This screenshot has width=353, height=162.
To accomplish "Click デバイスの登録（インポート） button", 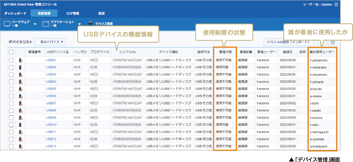I will coord(289,42).
